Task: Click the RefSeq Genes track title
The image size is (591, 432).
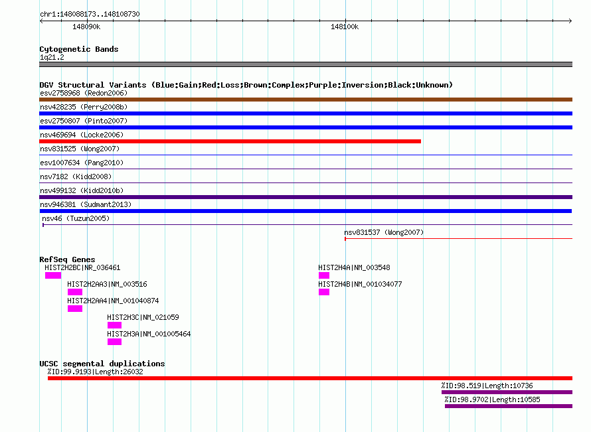Action: tap(67, 259)
